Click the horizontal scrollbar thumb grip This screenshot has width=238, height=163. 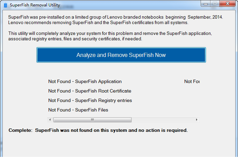tap(92, 120)
